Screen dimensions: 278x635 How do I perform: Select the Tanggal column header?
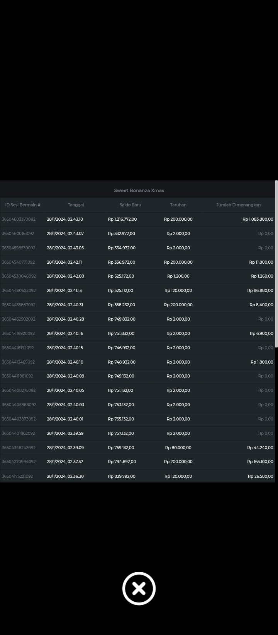click(76, 205)
